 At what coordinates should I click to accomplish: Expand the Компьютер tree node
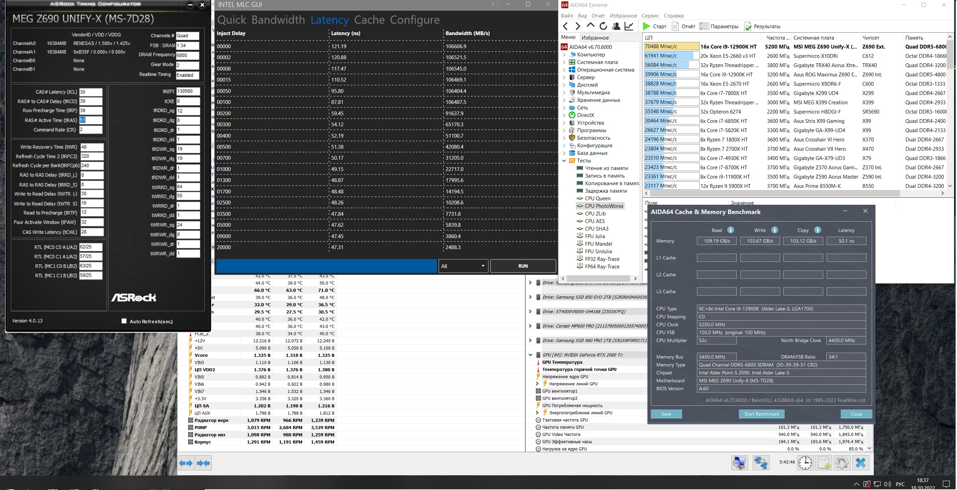564,55
